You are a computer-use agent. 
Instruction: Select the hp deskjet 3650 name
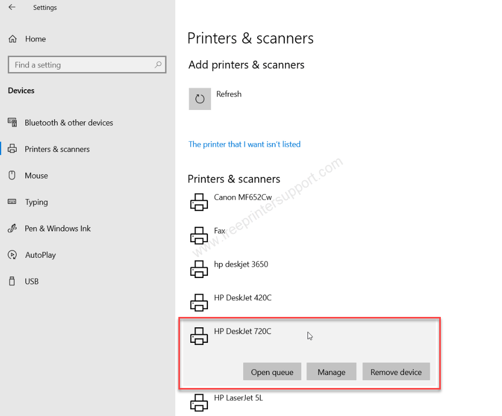pos(241,265)
